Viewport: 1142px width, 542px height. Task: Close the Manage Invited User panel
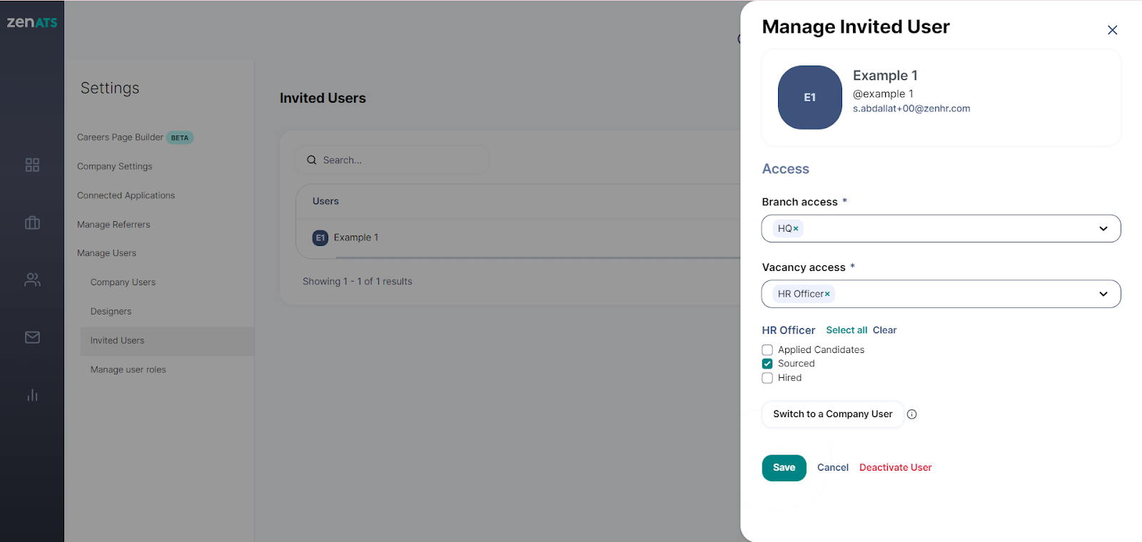tap(1112, 30)
